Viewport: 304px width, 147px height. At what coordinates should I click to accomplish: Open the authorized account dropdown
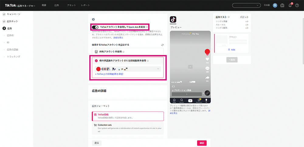[x=128, y=69]
